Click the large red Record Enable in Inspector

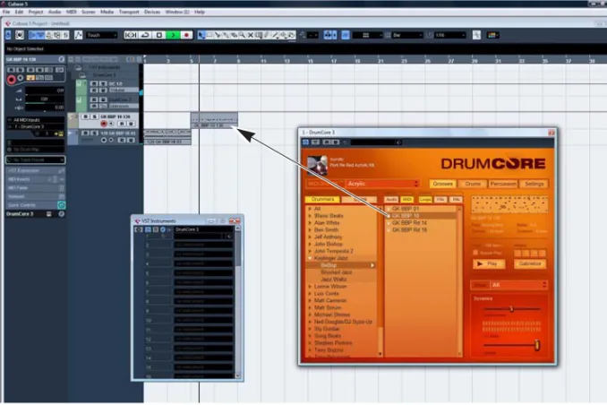12,80
